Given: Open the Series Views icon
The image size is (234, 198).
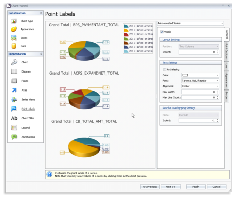Looking at the screenshot, I should click(x=14, y=99).
